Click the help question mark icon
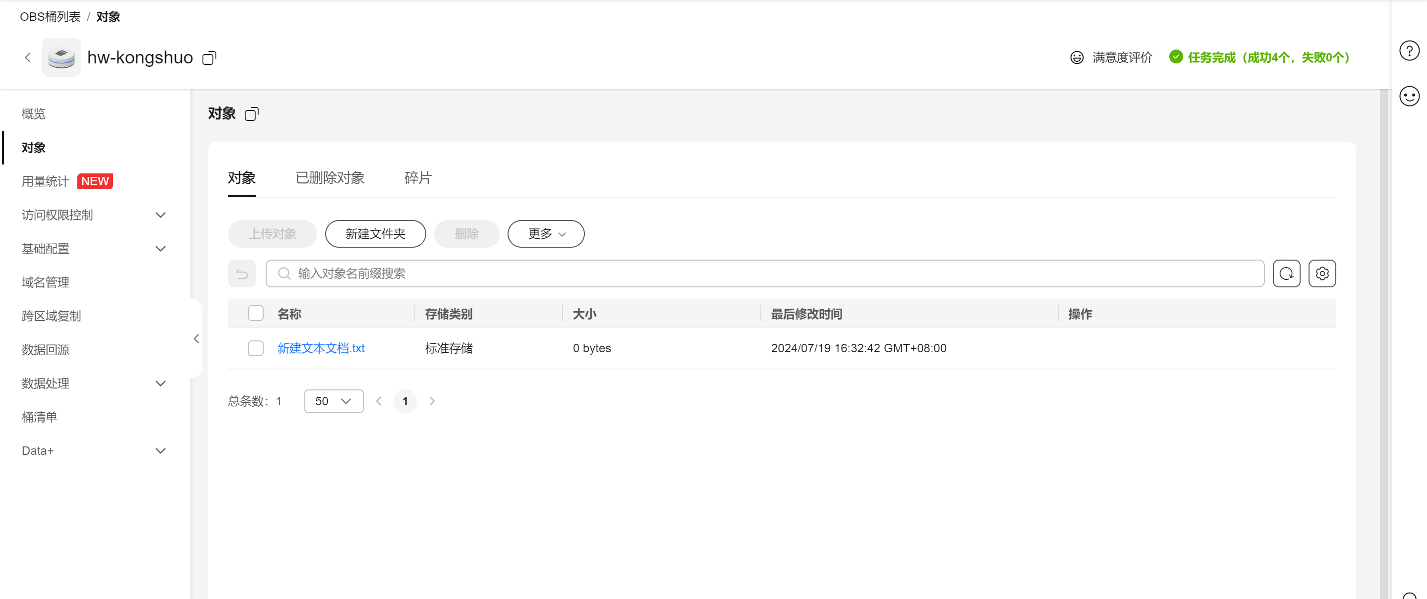The image size is (1427, 599). [1409, 51]
